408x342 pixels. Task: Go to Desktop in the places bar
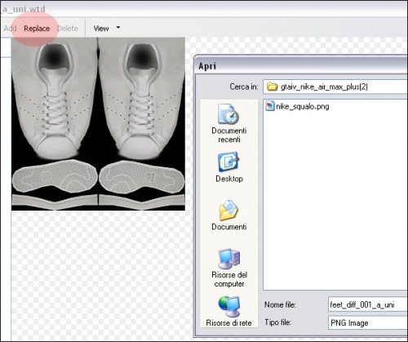pyautogui.click(x=229, y=167)
